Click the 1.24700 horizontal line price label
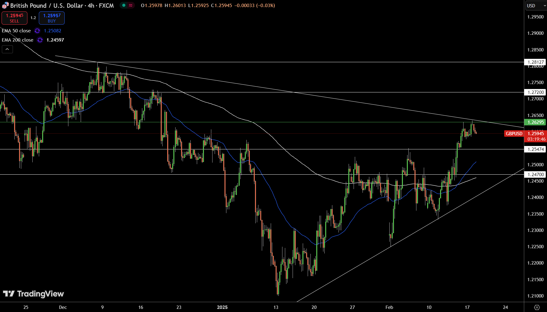 (x=535, y=175)
